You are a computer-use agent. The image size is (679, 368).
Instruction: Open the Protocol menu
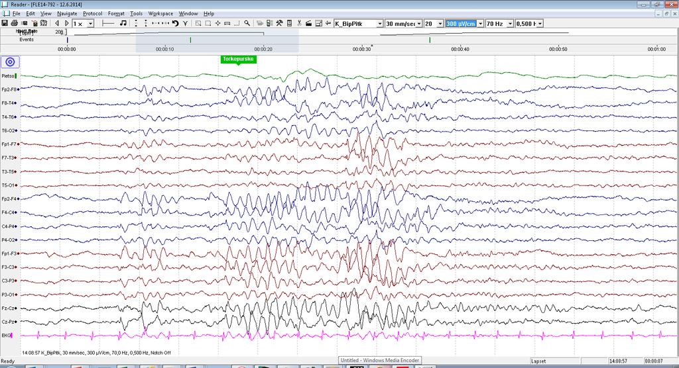(93, 13)
